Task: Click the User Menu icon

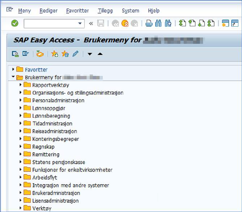Action: click(x=15, y=54)
